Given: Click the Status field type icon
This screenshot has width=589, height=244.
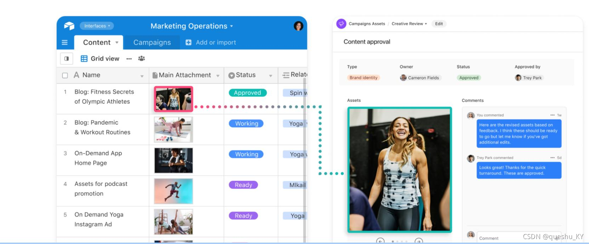Looking at the screenshot, I should coord(231,75).
